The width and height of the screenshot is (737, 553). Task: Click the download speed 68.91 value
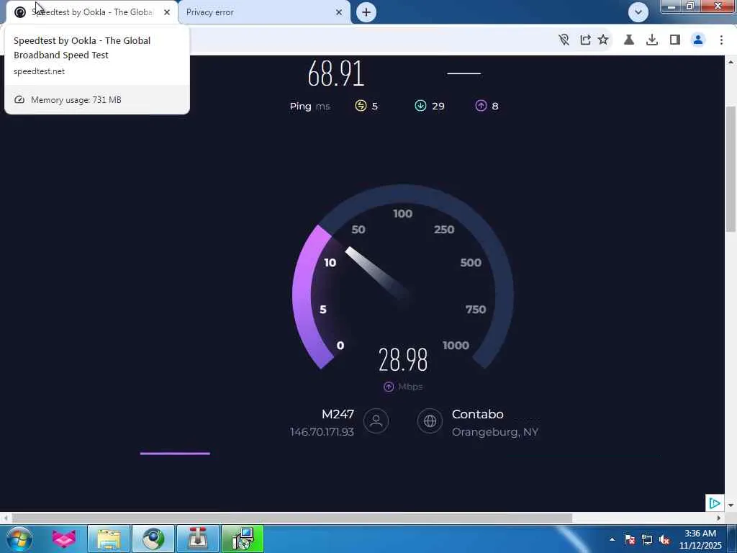coord(336,73)
